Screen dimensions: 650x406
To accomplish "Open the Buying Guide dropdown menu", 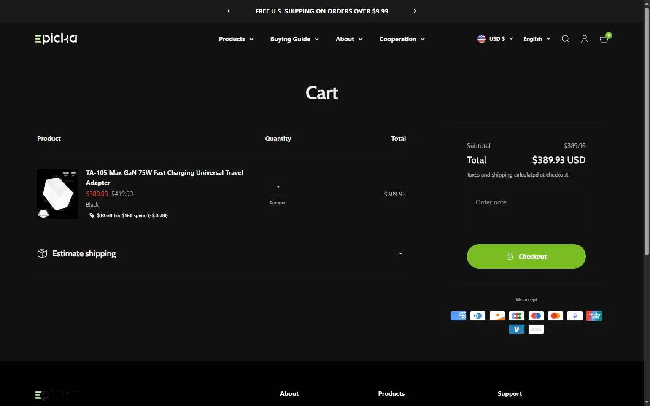I will 294,39.
